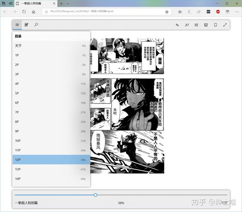This screenshot has height=212, width=242.
Task: Jump to chapter 13P
Action: pos(51,169)
